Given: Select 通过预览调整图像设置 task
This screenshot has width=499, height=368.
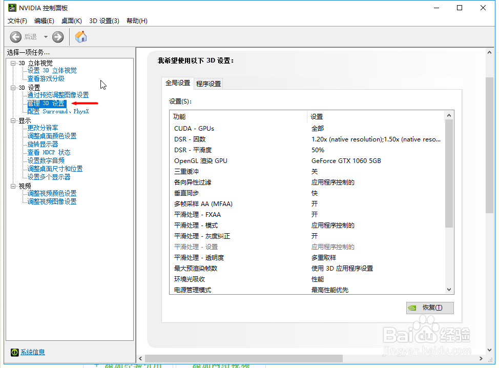Looking at the screenshot, I should click(x=58, y=95).
